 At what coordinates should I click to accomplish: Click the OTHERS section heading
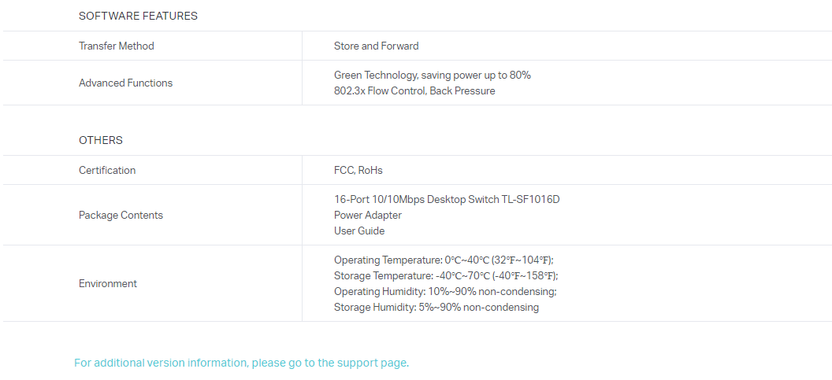[x=101, y=140]
